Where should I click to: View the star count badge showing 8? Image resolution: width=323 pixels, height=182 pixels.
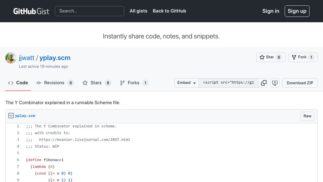click(279, 57)
